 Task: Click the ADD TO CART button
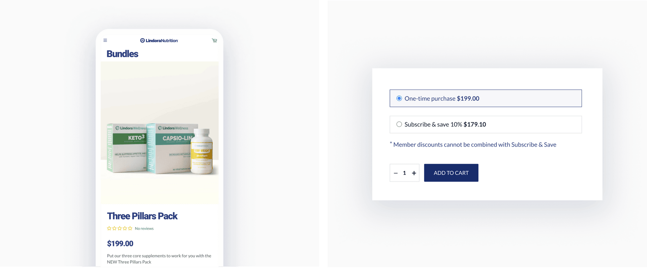(451, 173)
